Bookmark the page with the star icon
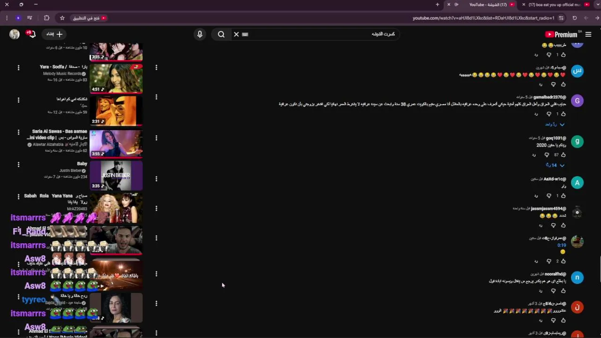Viewport: 601px width, 338px height. [x=62, y=18]
